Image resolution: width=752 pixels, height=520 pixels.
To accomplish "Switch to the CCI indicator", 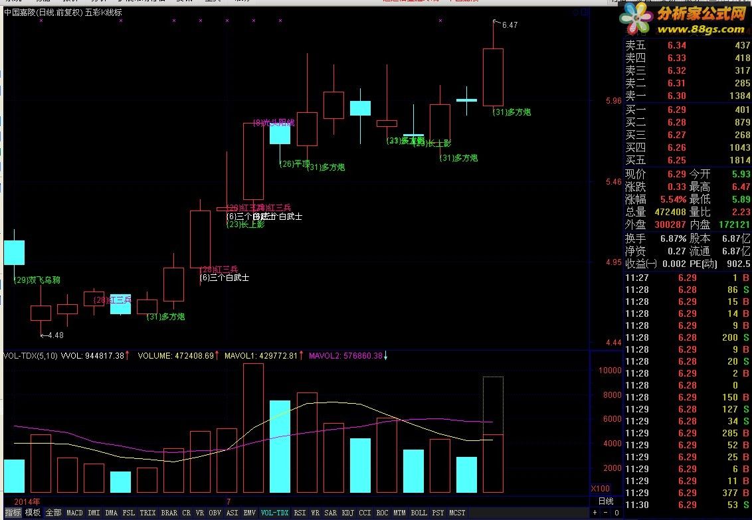I will click(x=365, y=513).
